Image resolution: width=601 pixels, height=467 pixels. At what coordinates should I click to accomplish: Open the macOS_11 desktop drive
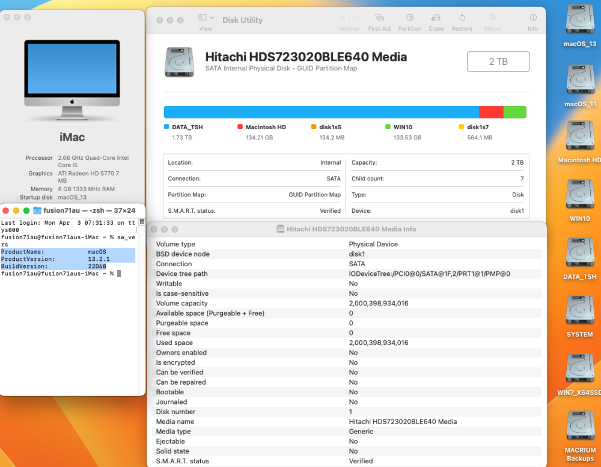tap(580, 80)
